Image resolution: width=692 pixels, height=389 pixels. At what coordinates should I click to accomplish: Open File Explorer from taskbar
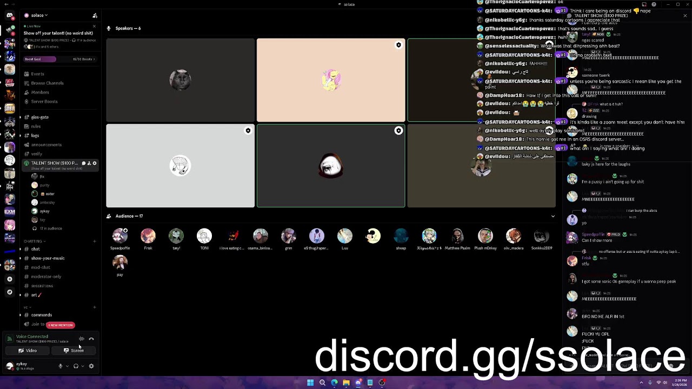click(x=346, y=383)
